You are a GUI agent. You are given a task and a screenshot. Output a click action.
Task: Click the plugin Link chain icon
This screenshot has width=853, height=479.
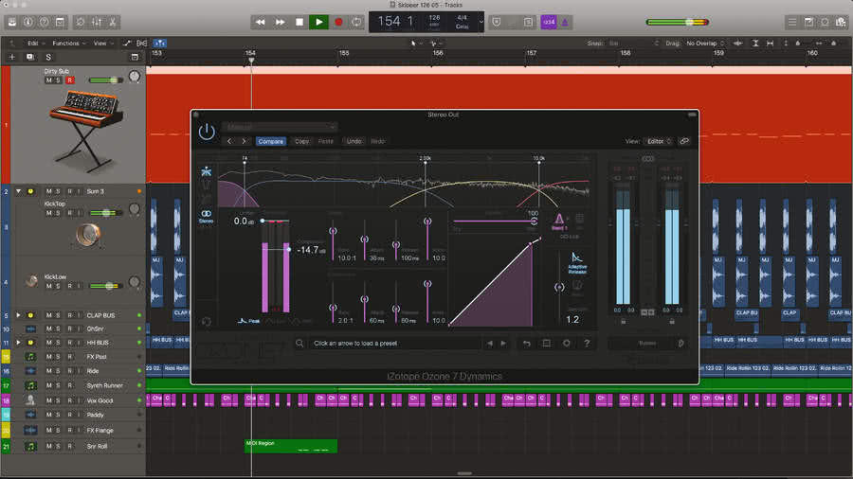click(684, 141)
